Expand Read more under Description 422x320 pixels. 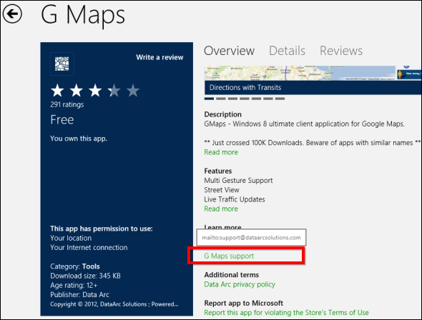(x=221, y=152)
